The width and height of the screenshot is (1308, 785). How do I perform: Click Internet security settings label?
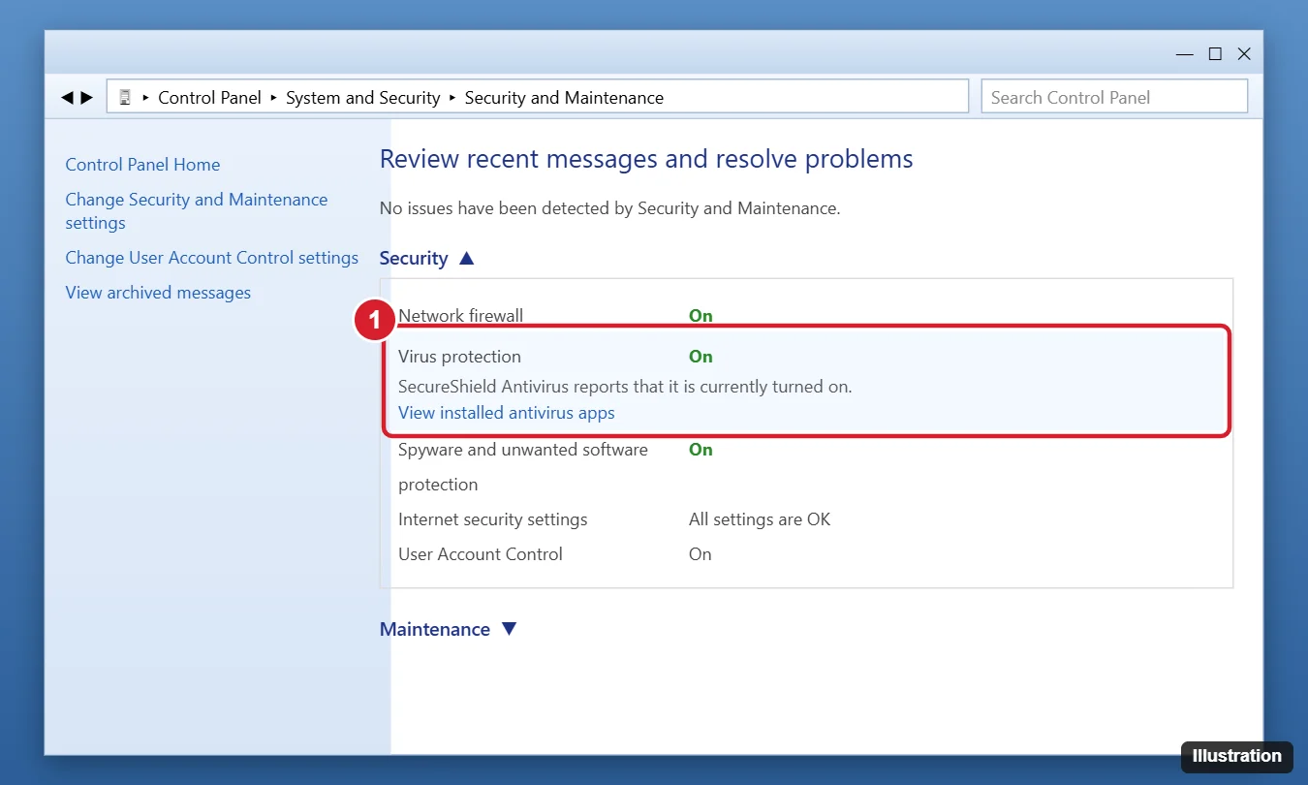[493, 519]
